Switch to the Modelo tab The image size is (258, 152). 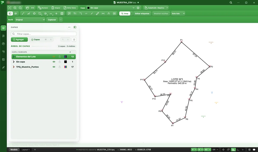[x=14, y=150]
